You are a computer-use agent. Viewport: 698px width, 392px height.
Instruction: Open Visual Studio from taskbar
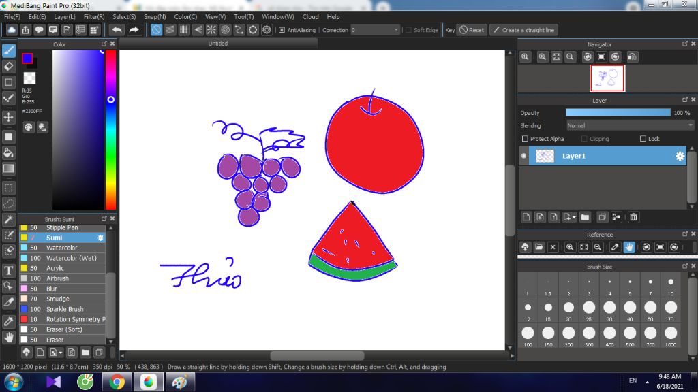tap(53, 382)
